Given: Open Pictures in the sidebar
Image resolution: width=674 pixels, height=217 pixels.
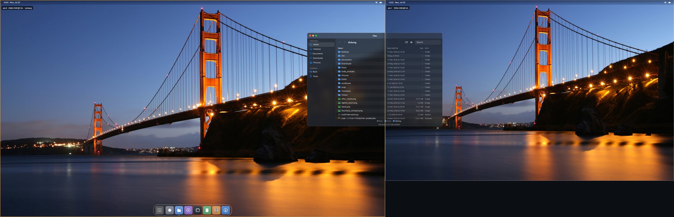Looking at the screenshot, I should tap(321, 63).
